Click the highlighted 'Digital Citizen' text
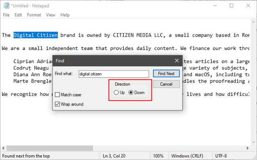The width and height of the screenshot is (257, 160). 36,35
